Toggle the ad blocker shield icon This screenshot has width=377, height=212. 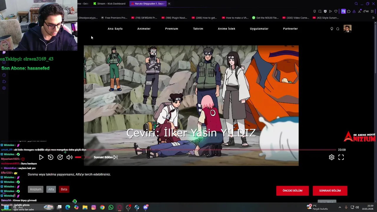325,11
